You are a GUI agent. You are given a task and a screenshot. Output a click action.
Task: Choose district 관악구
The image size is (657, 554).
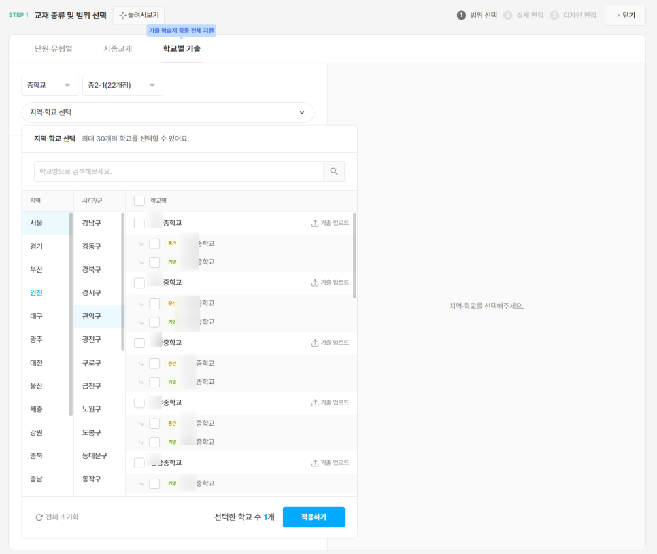[x=98, y=316]
